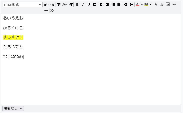Apply the yellow background highlight color
The width and height of the screenshot is (183, 113).
146,4
